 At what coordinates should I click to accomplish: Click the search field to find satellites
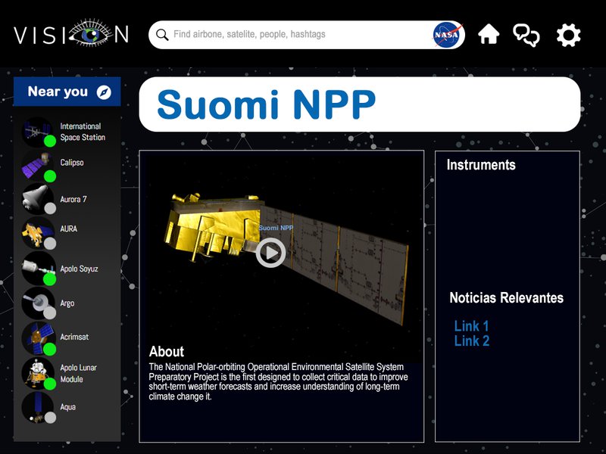[295, 35]
